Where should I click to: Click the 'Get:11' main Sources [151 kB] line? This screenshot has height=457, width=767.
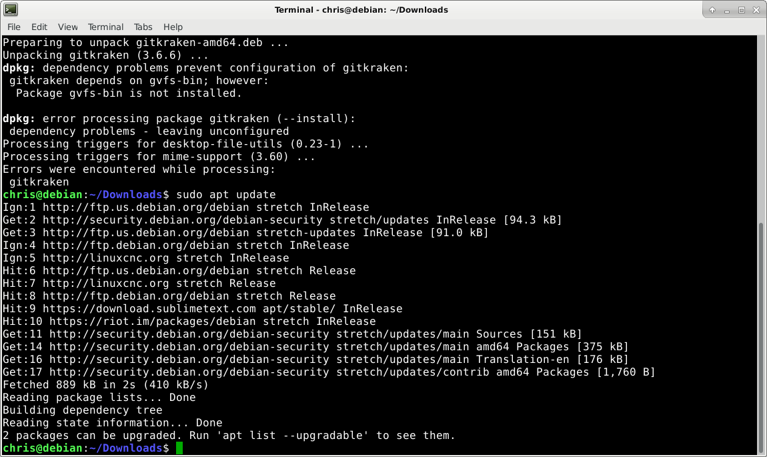[293, 335]
